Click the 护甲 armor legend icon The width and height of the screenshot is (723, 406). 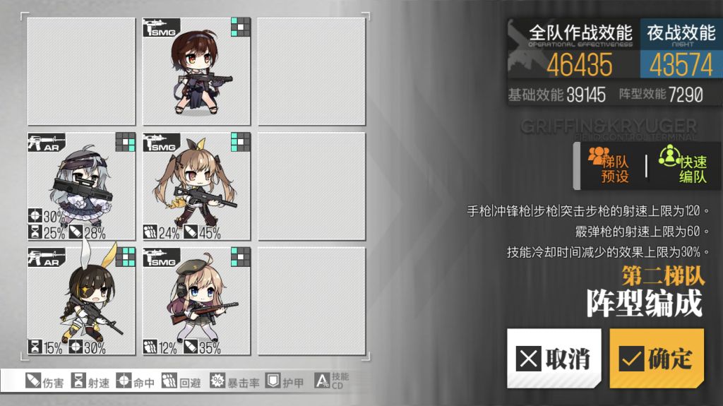pos(273,381)
